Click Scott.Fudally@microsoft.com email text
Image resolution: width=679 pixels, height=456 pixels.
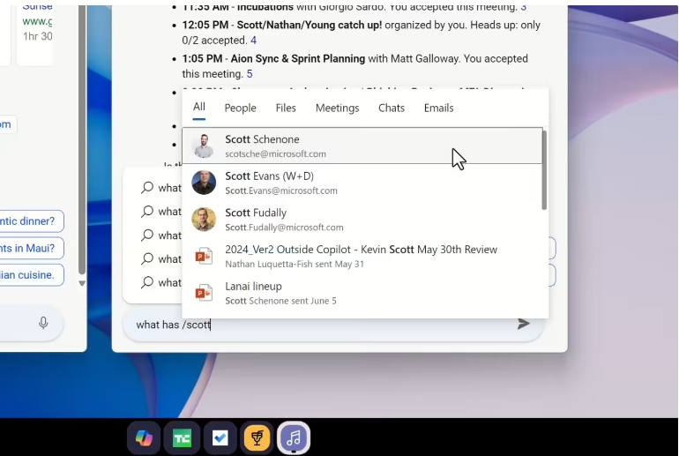pos(284,228)
